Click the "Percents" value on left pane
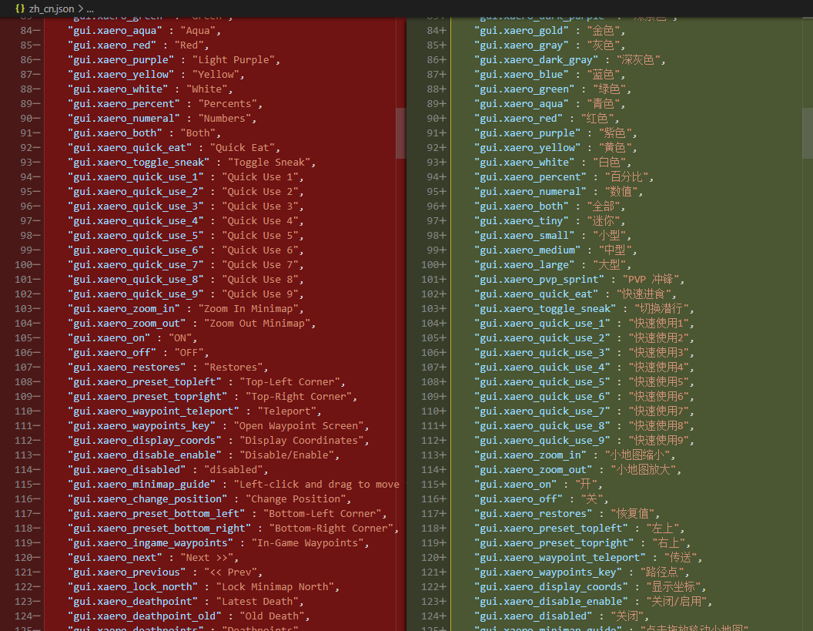Image resolution: width=813 pixels, height=631 pixels. 227,104
